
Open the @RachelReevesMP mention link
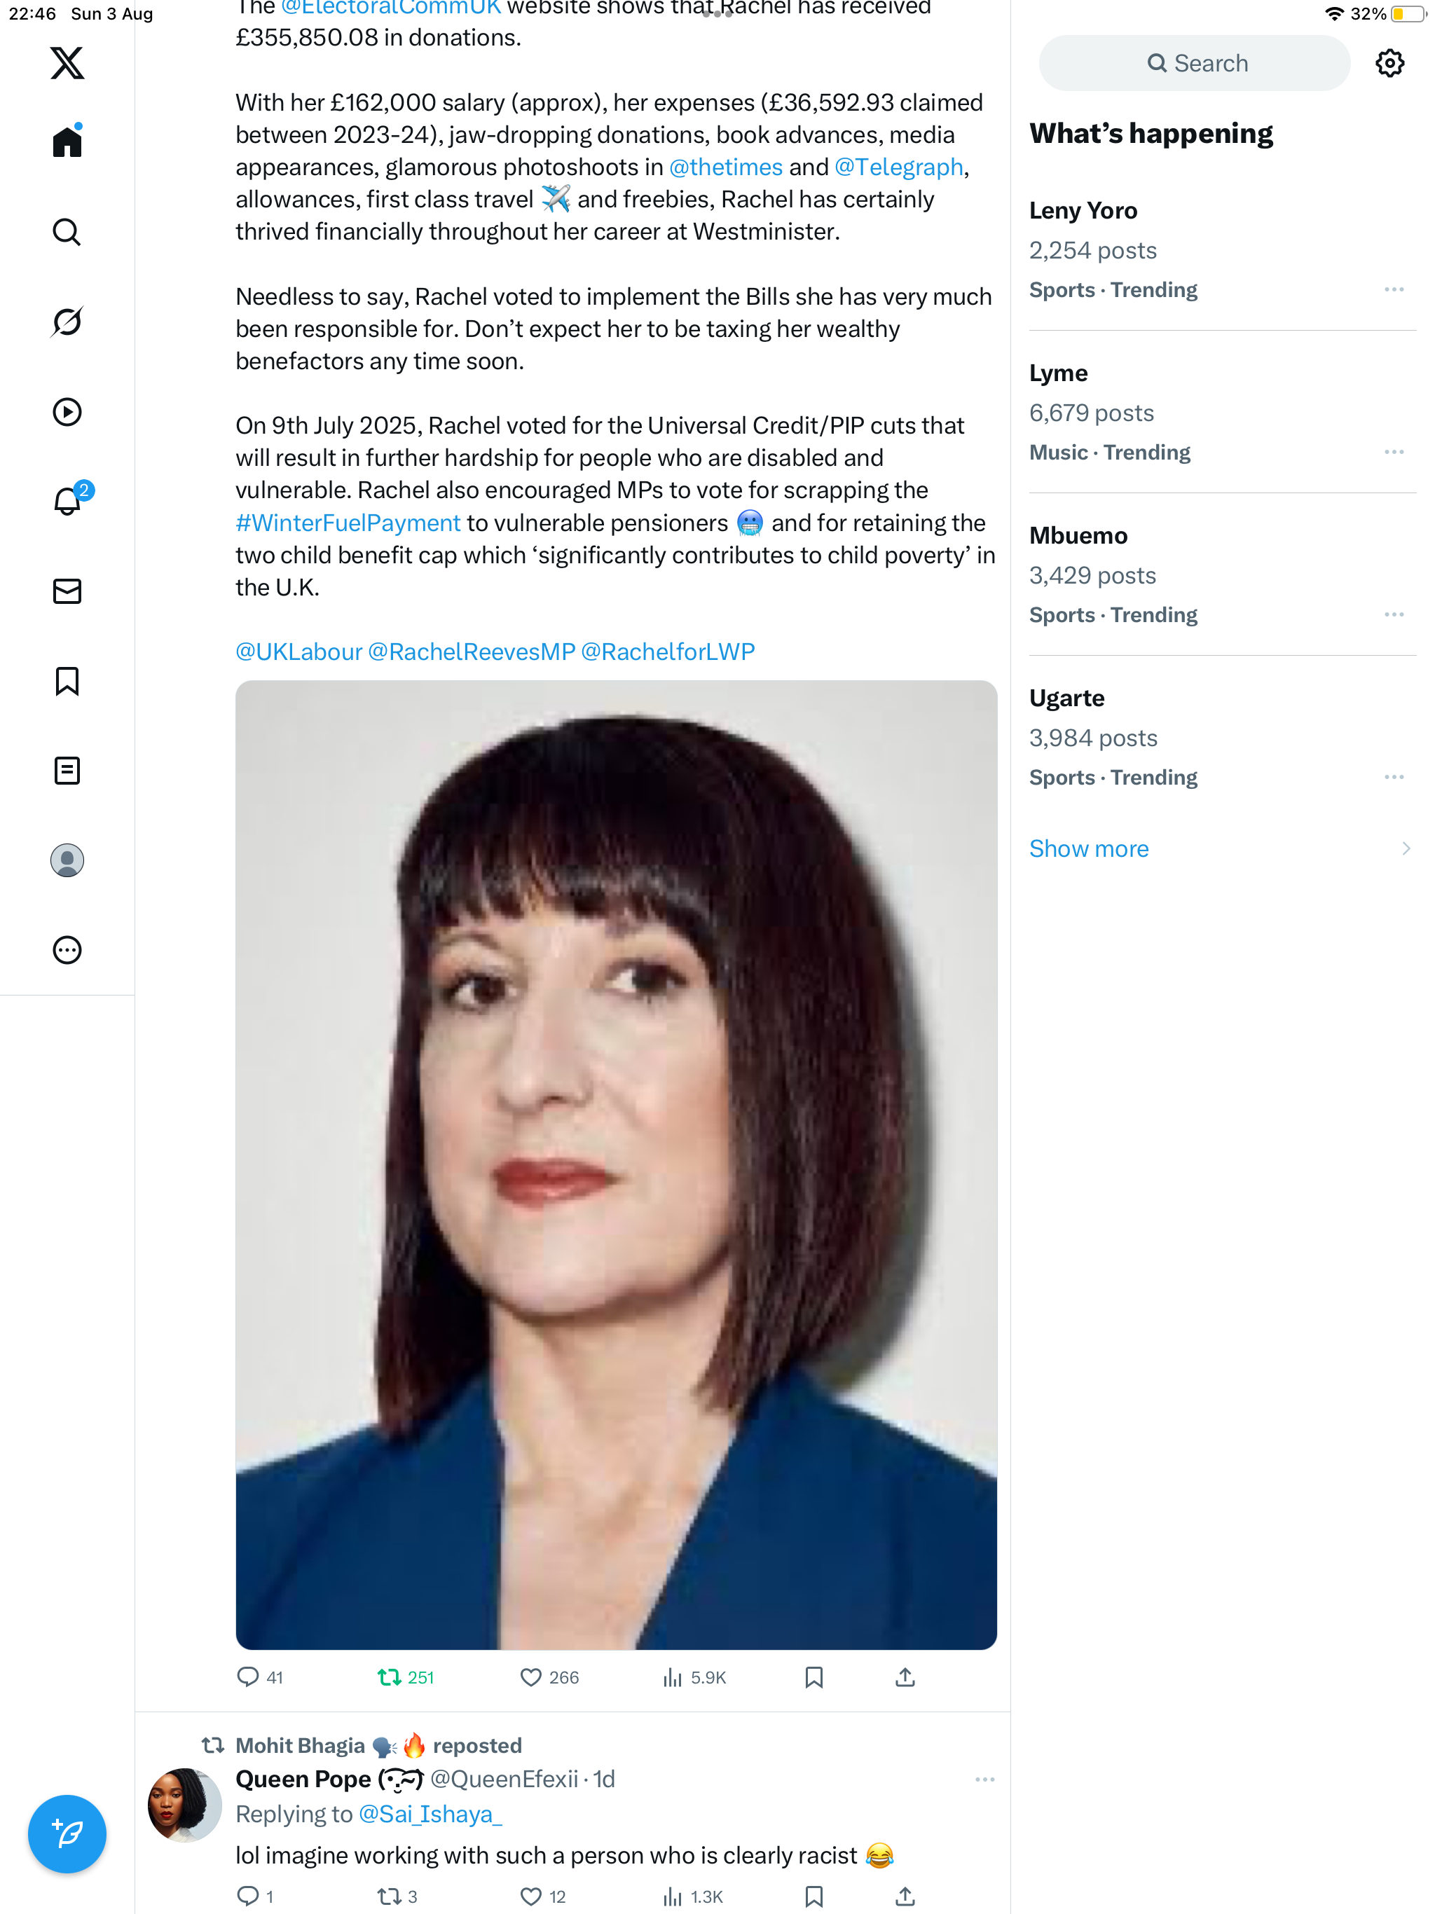[472, 652]
